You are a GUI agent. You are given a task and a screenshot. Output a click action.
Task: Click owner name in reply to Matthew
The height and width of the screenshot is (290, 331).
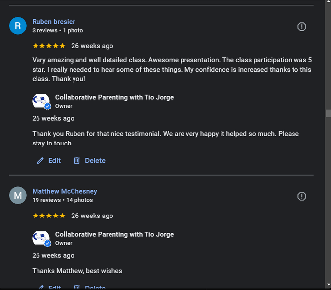tap(114, 234)
